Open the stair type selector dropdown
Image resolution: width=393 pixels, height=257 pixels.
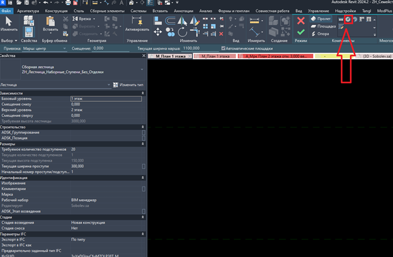coord(142,70)
